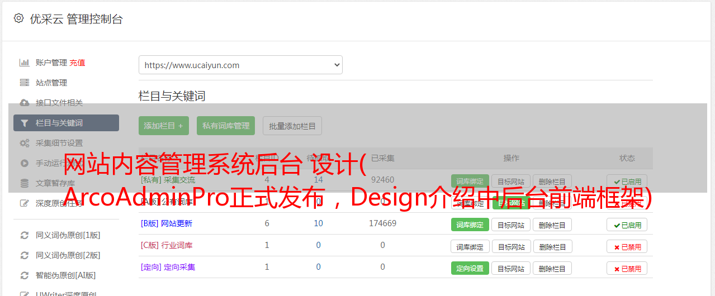Click the play icon for 手动运行

point(24,163)
